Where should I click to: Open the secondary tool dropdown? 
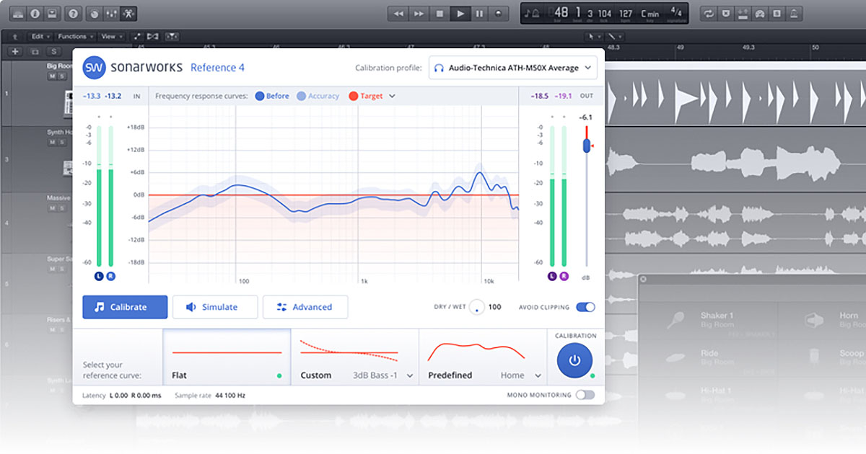tap(614, 36)
